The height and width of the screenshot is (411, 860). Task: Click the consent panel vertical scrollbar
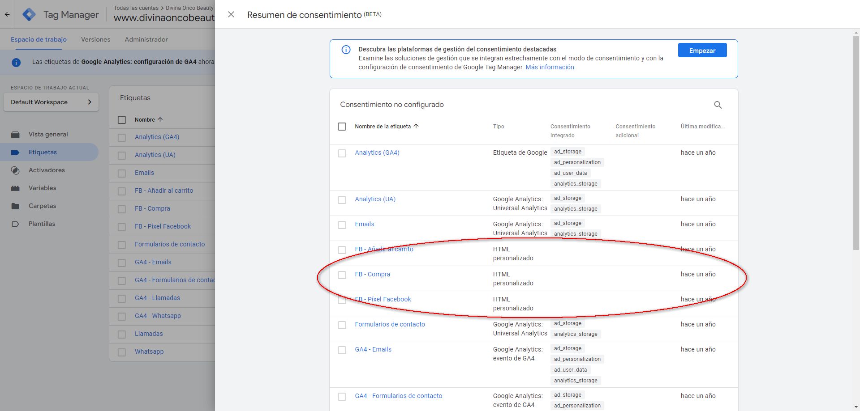tap(856, 143)
